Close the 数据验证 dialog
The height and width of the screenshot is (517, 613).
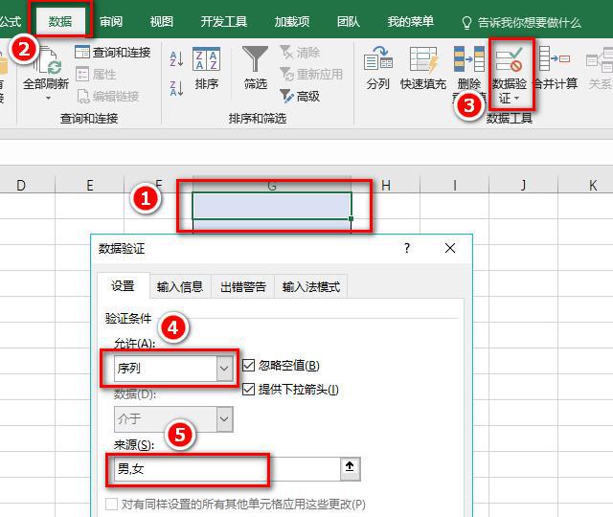pos(450,248)
